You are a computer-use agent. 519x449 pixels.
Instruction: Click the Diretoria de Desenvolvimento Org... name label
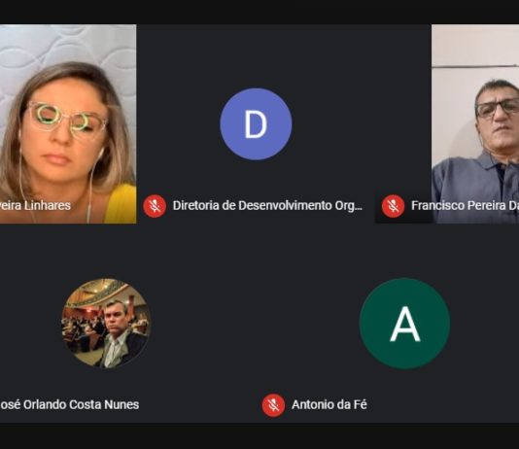point(267,205)
